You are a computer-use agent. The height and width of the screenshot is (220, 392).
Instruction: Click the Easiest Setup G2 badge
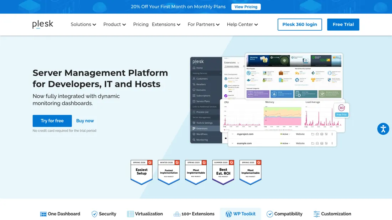click(141, 172)
